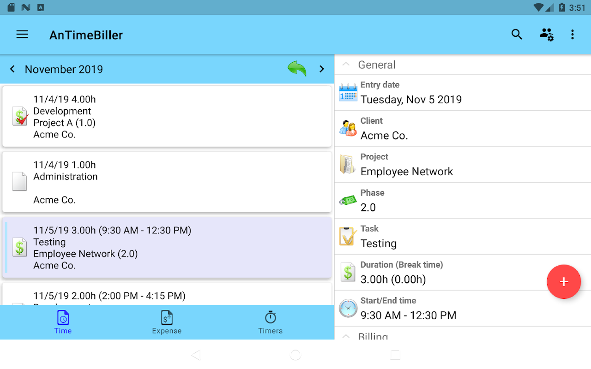Change Project field Employee Network
The width and height of the screenshot is (591, 369).
(x=463, y=164)
